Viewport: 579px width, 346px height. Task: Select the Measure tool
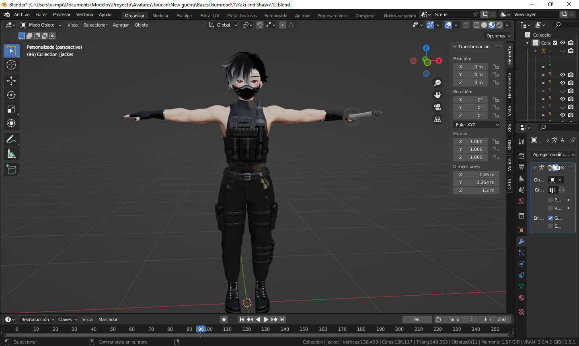click(11, 154)
